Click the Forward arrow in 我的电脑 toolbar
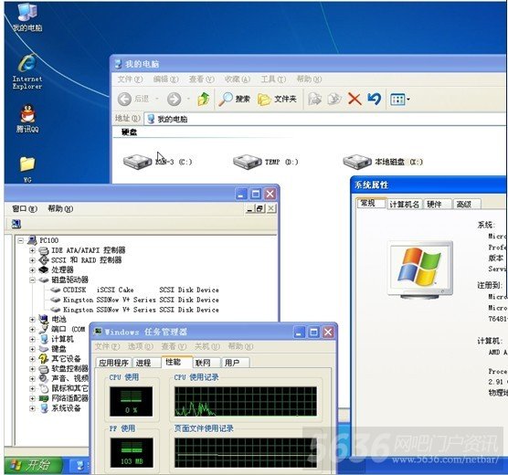Image resolution: width=508 pixels, height=475 pixels. coord(174,99)
